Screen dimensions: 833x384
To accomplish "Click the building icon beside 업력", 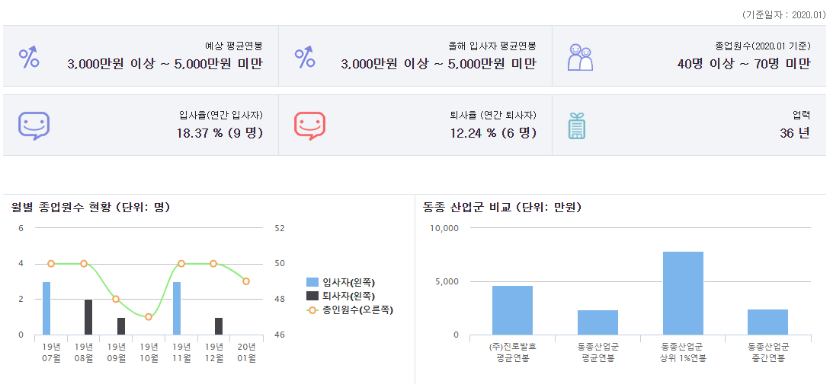I will pos(576,126).
